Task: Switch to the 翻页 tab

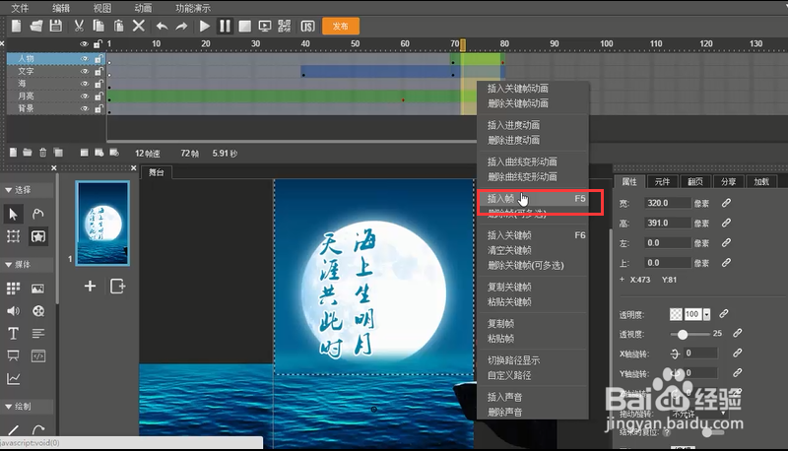Action: [x=695, y=181]
